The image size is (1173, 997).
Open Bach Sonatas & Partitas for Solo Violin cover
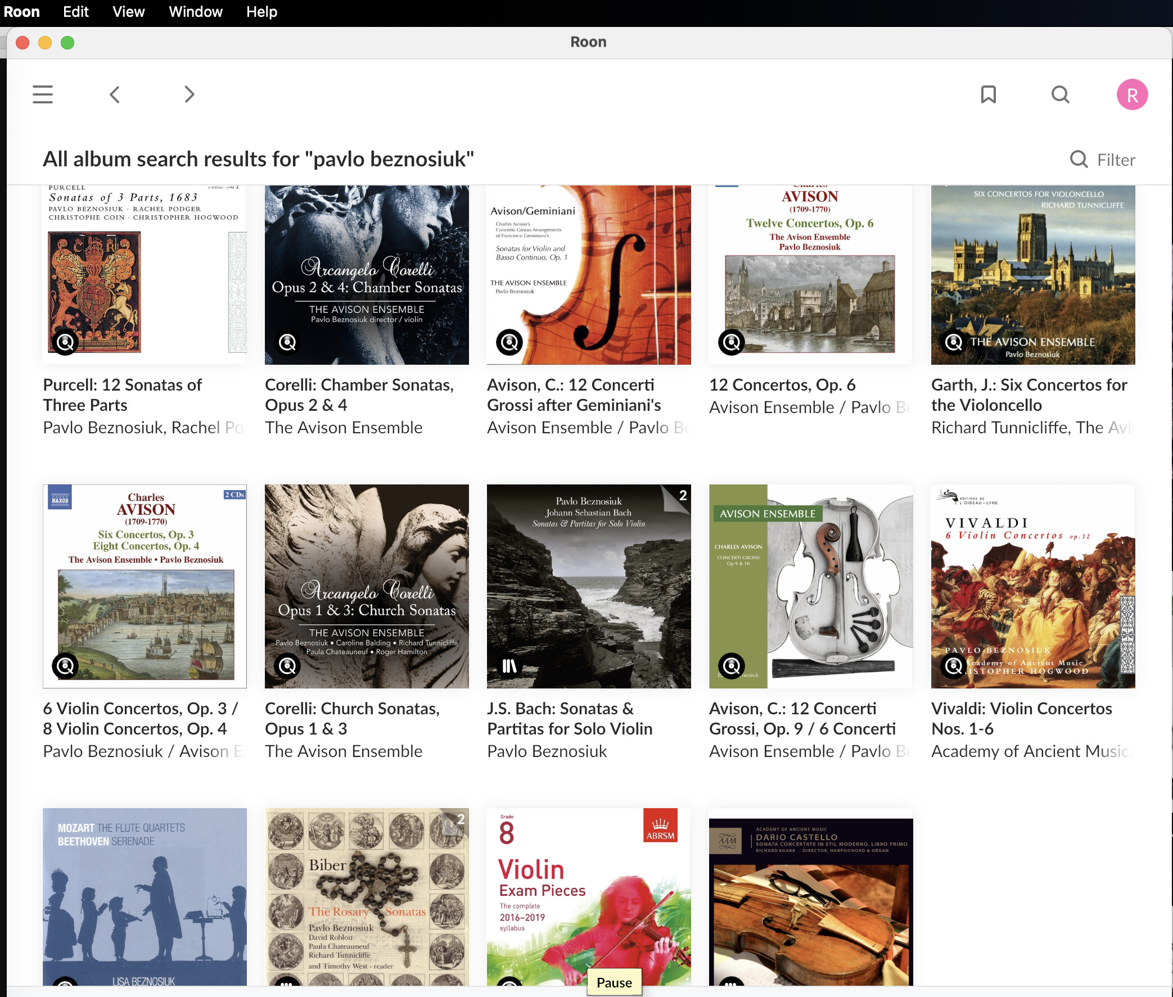tap(589, 586)
